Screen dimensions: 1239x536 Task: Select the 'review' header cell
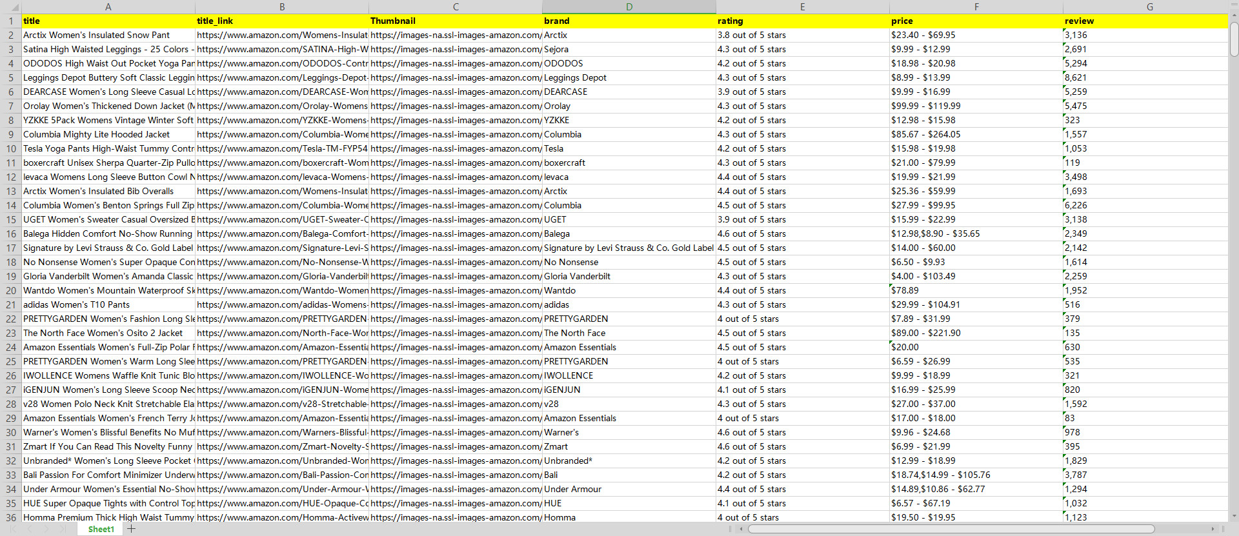(x=1146, y=21)
